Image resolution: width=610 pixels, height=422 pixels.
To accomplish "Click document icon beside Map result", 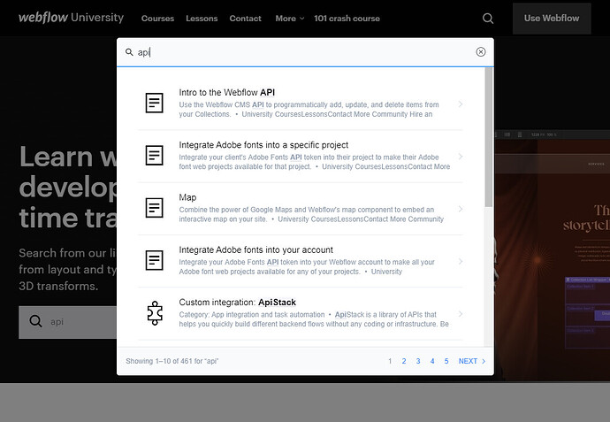I will (154, 208).
